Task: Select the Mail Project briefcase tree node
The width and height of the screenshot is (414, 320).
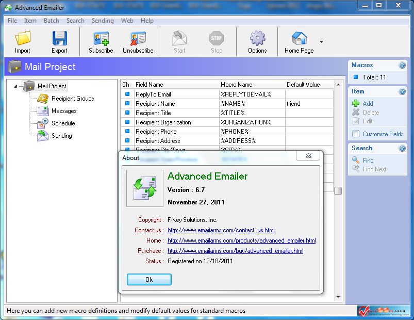Action: point(45,86)
